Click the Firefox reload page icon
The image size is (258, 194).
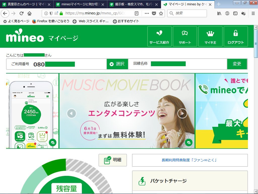[x=21, y=13]
